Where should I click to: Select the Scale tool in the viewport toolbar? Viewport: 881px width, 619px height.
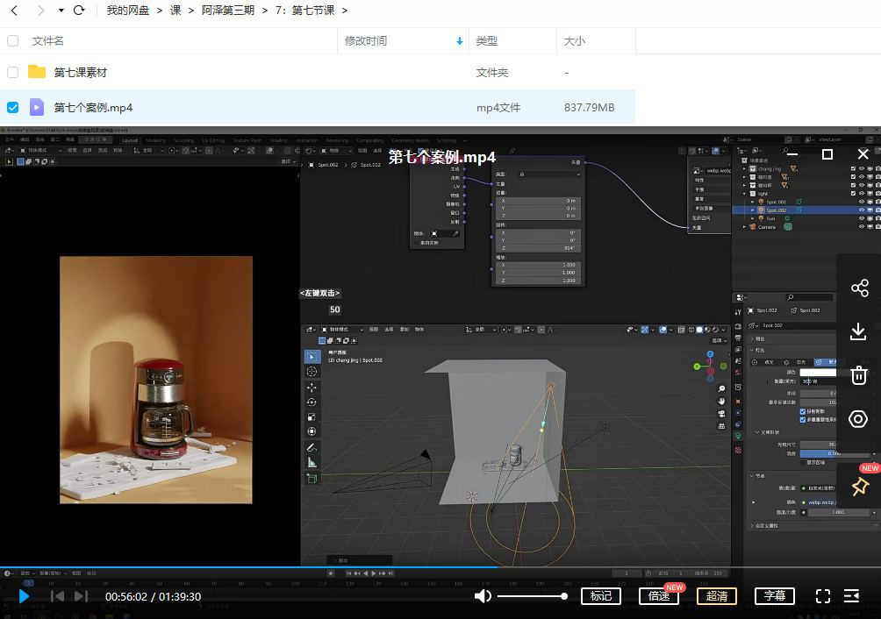(312, 416)
